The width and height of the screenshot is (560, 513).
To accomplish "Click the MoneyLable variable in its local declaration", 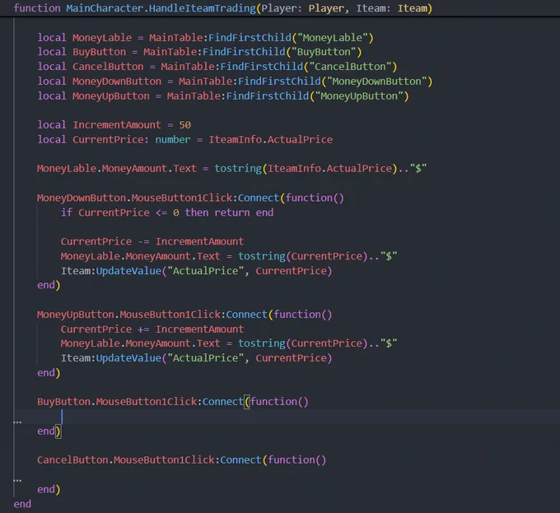I will click(102, 38).
